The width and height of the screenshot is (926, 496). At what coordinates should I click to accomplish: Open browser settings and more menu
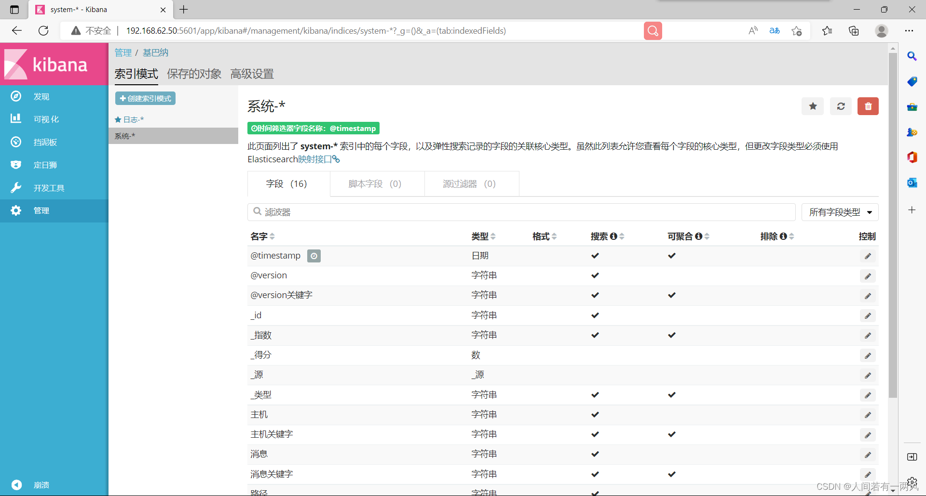click(x=909, y=31)
